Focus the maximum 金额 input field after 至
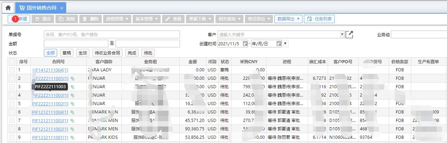 (x=148, y=44)
